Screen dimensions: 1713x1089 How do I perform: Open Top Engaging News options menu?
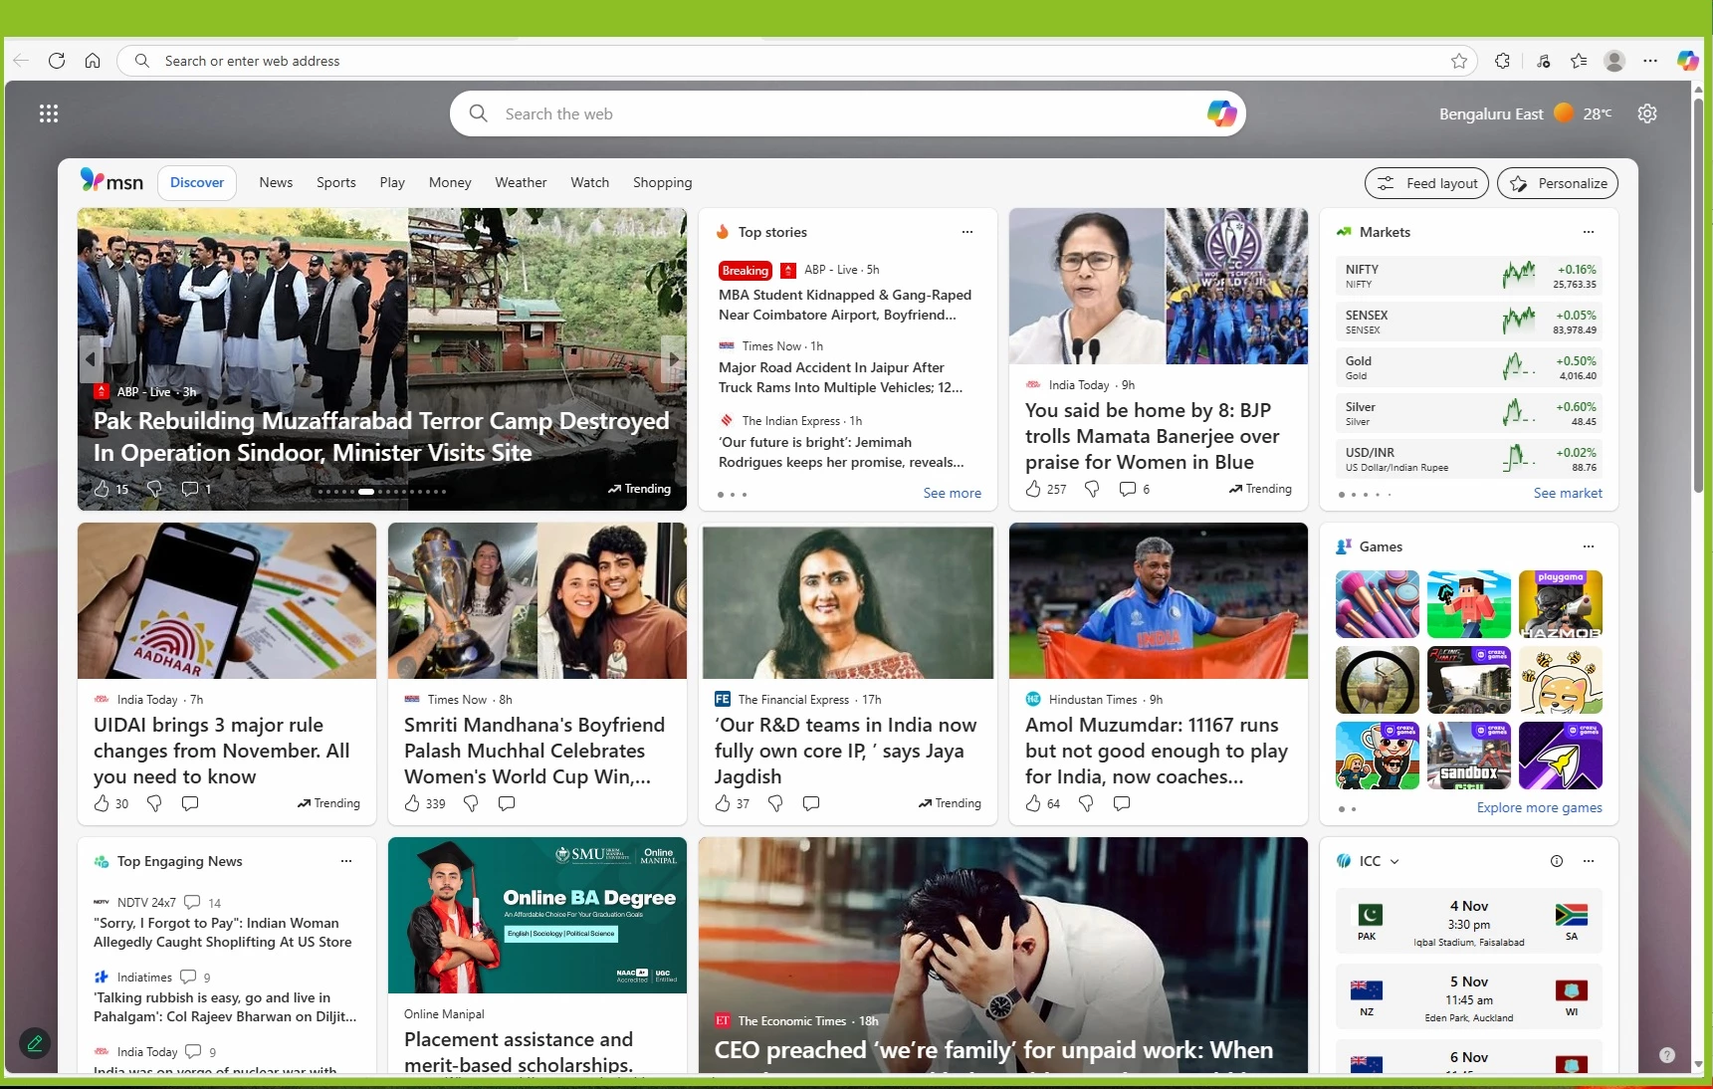[346, 861]
